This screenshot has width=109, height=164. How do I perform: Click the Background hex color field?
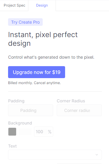coord(25,132)
